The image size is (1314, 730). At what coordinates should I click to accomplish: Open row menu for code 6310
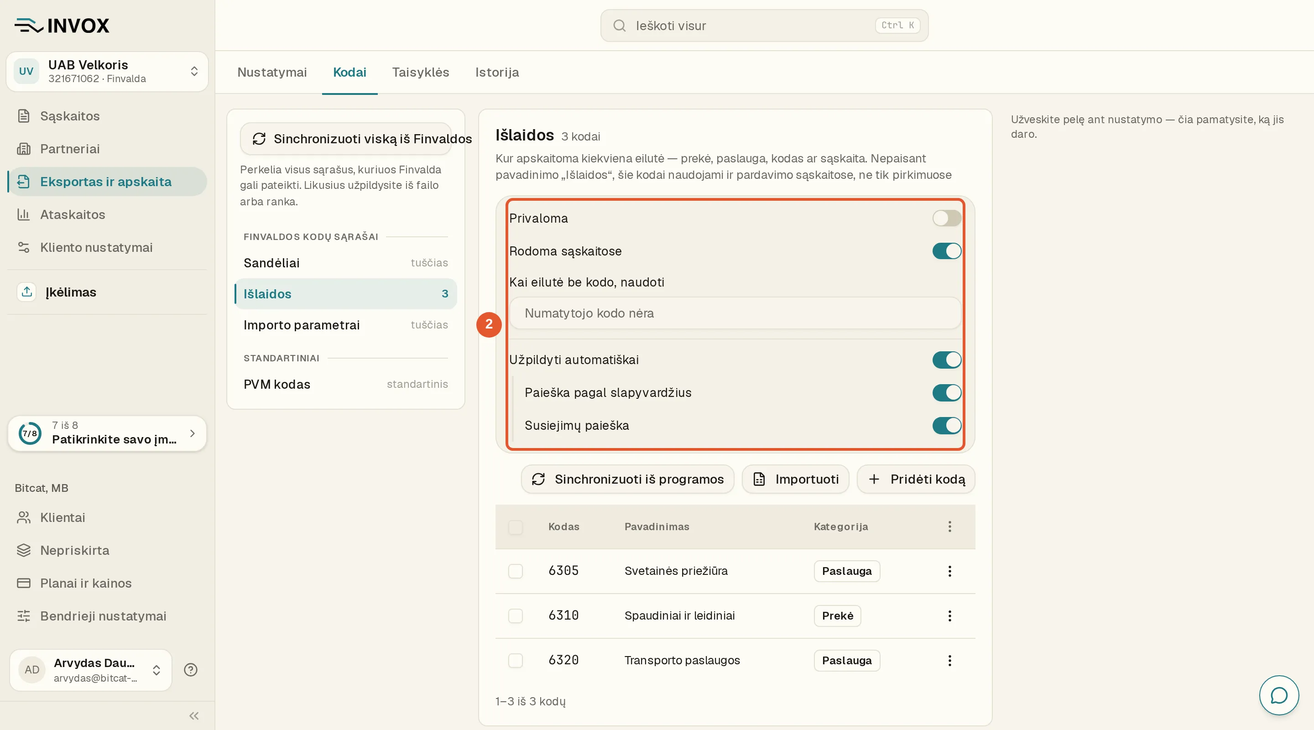pos(949,616)
